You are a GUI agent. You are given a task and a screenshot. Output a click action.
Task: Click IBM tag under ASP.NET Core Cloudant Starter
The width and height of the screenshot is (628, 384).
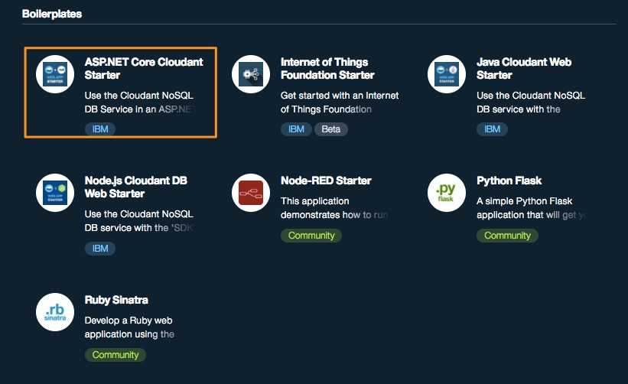(100, 129)
